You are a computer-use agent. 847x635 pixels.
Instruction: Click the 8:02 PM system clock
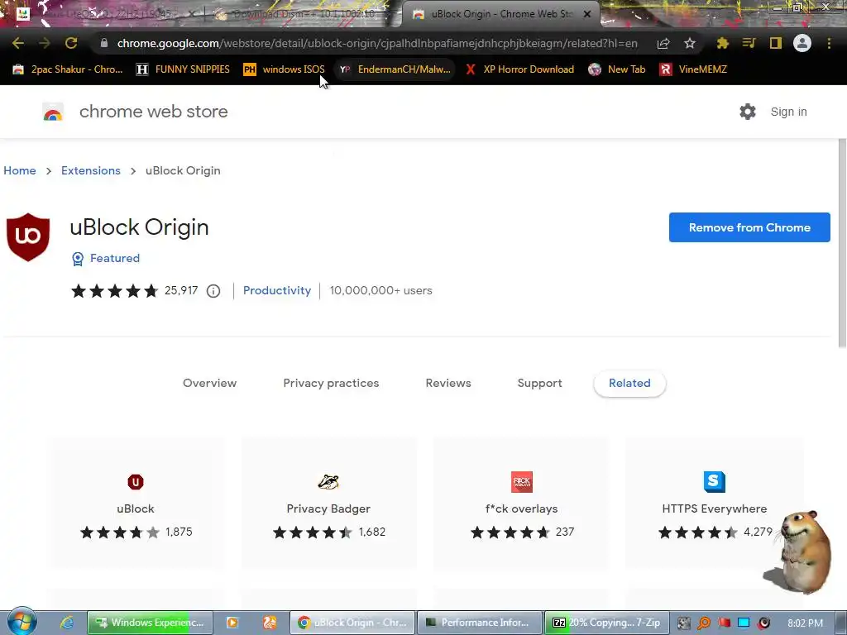805,623
